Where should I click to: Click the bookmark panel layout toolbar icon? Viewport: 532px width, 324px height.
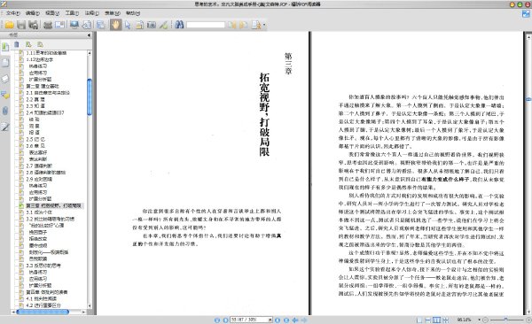coord(100,25)
